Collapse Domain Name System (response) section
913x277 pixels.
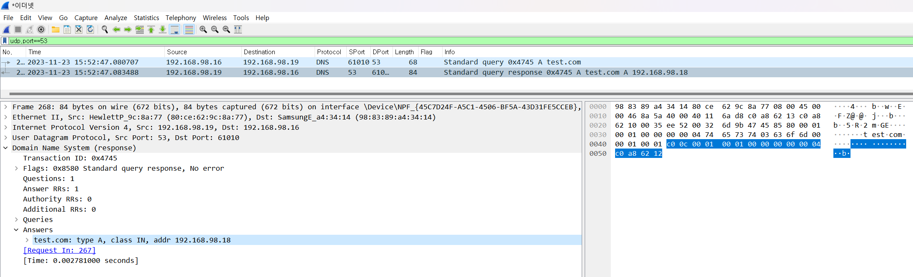pos(6,148)
